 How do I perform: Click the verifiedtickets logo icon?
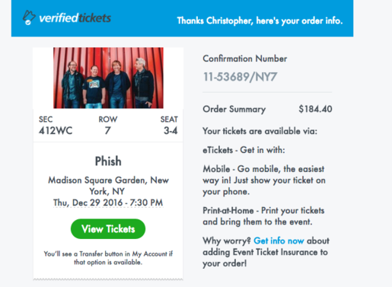pos(29,18)
